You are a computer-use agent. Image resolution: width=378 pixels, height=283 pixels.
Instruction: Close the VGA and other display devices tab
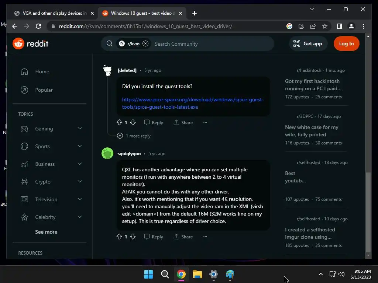pyautogui.click(x=92, y=13)
